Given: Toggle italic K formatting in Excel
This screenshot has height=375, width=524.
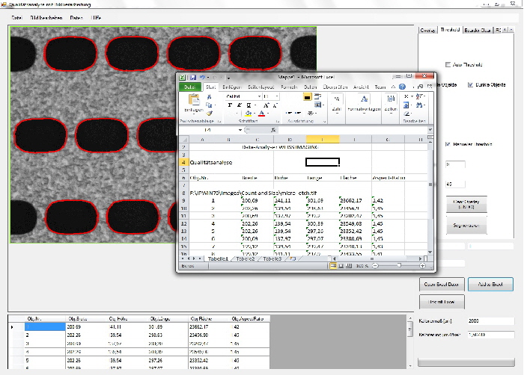Looking at the screenshot, I should coord(240,105).
